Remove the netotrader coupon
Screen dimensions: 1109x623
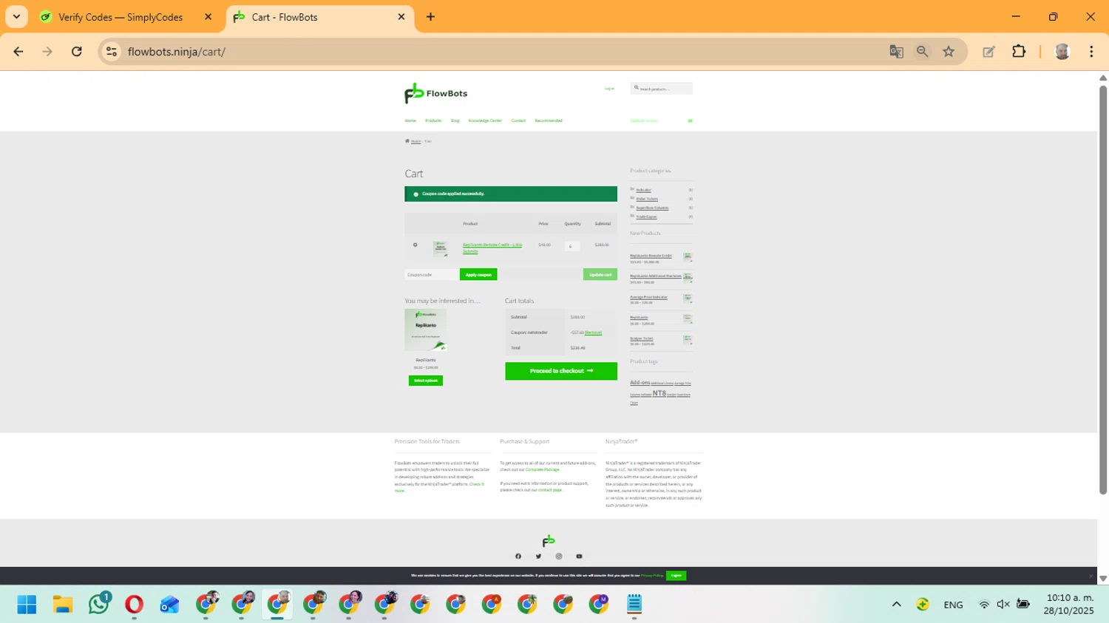tap(593, 333)
